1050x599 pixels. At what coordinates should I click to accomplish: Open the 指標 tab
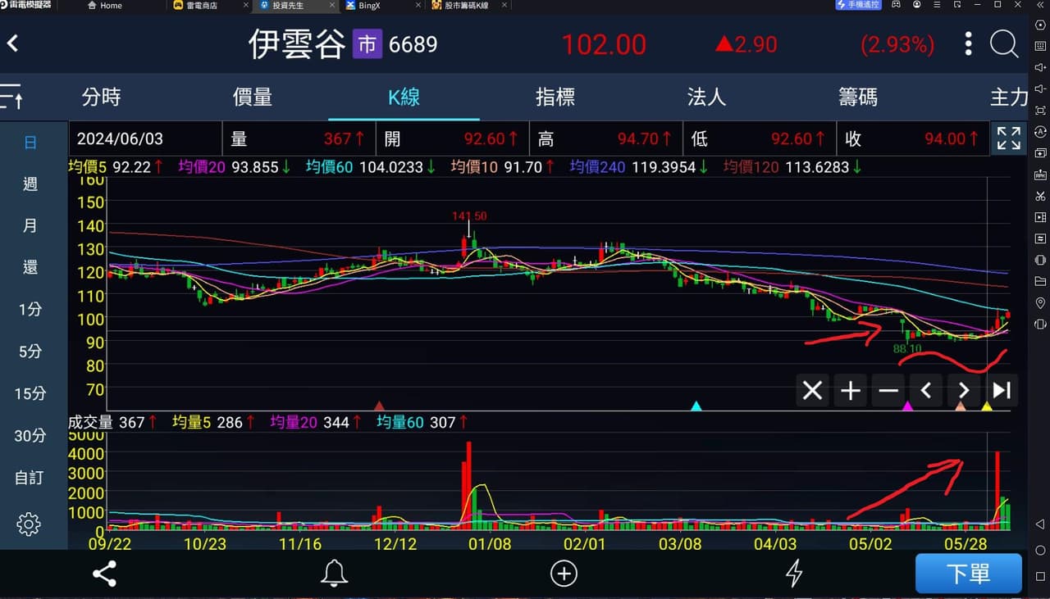click(x=555, y=97)
